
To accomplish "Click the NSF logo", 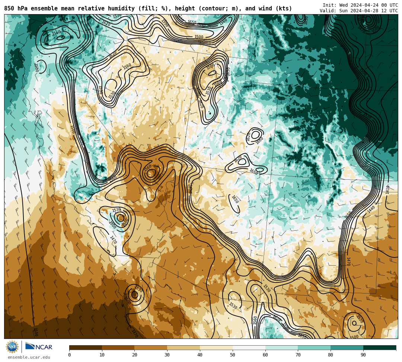I will (x=12, y=347).
